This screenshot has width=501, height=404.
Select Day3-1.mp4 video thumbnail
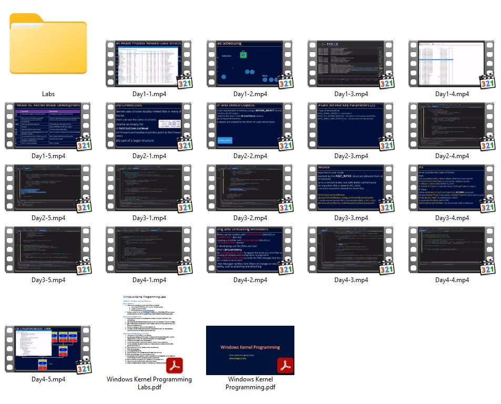(149, 188)
